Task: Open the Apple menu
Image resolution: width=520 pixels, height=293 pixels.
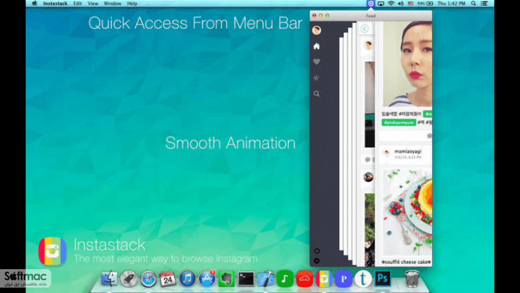Action: [x=35, y=3]
